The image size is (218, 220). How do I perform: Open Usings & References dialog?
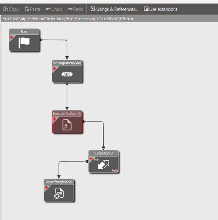coord(114,9)
